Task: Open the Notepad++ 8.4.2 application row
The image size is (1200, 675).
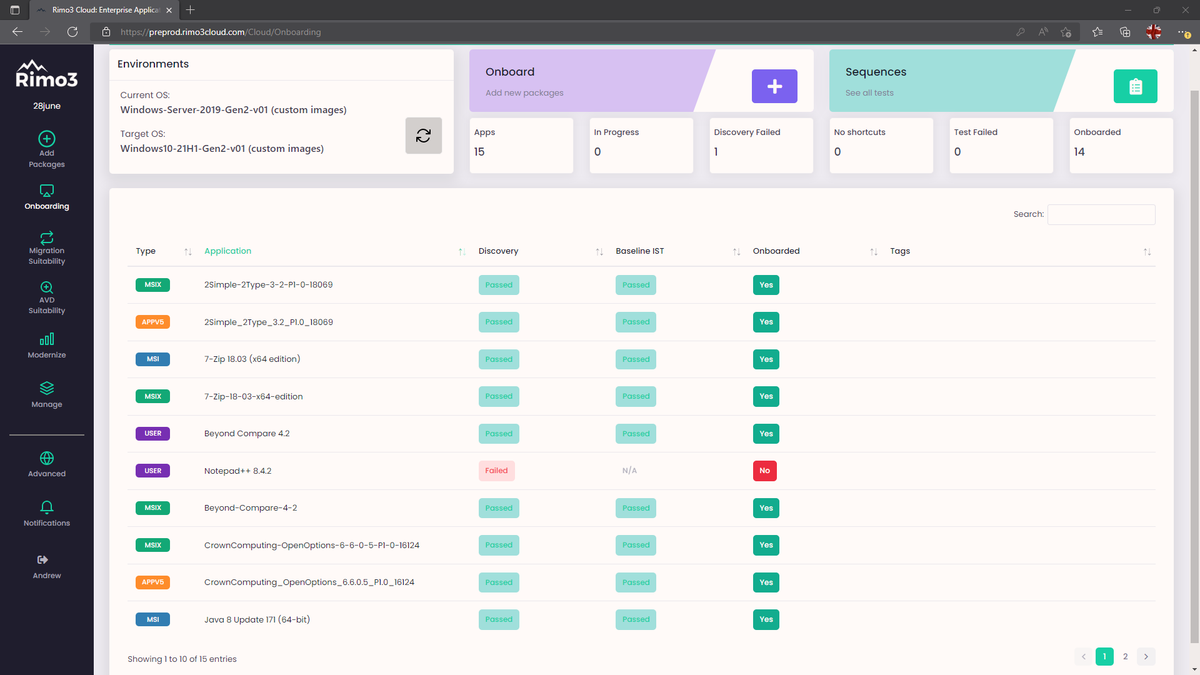Action: [x=237, y=471]
